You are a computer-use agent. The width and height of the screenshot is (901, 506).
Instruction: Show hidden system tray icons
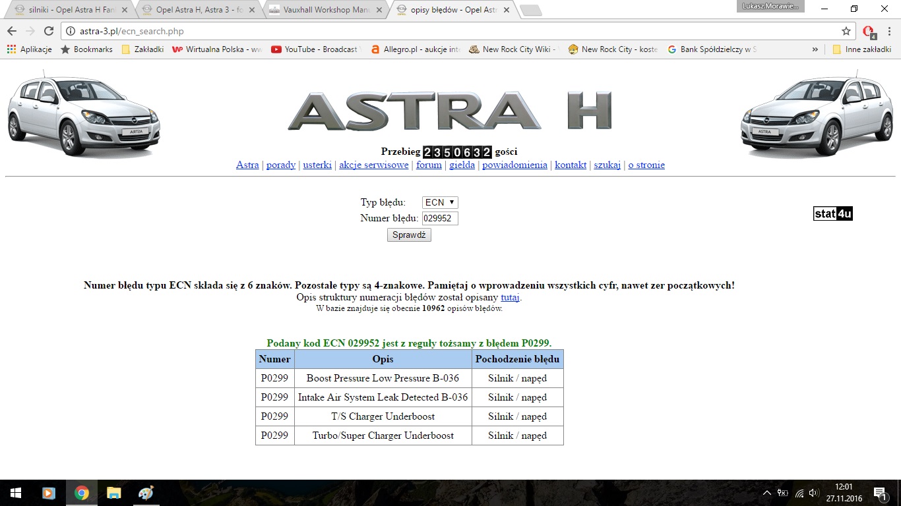point(766,493)
